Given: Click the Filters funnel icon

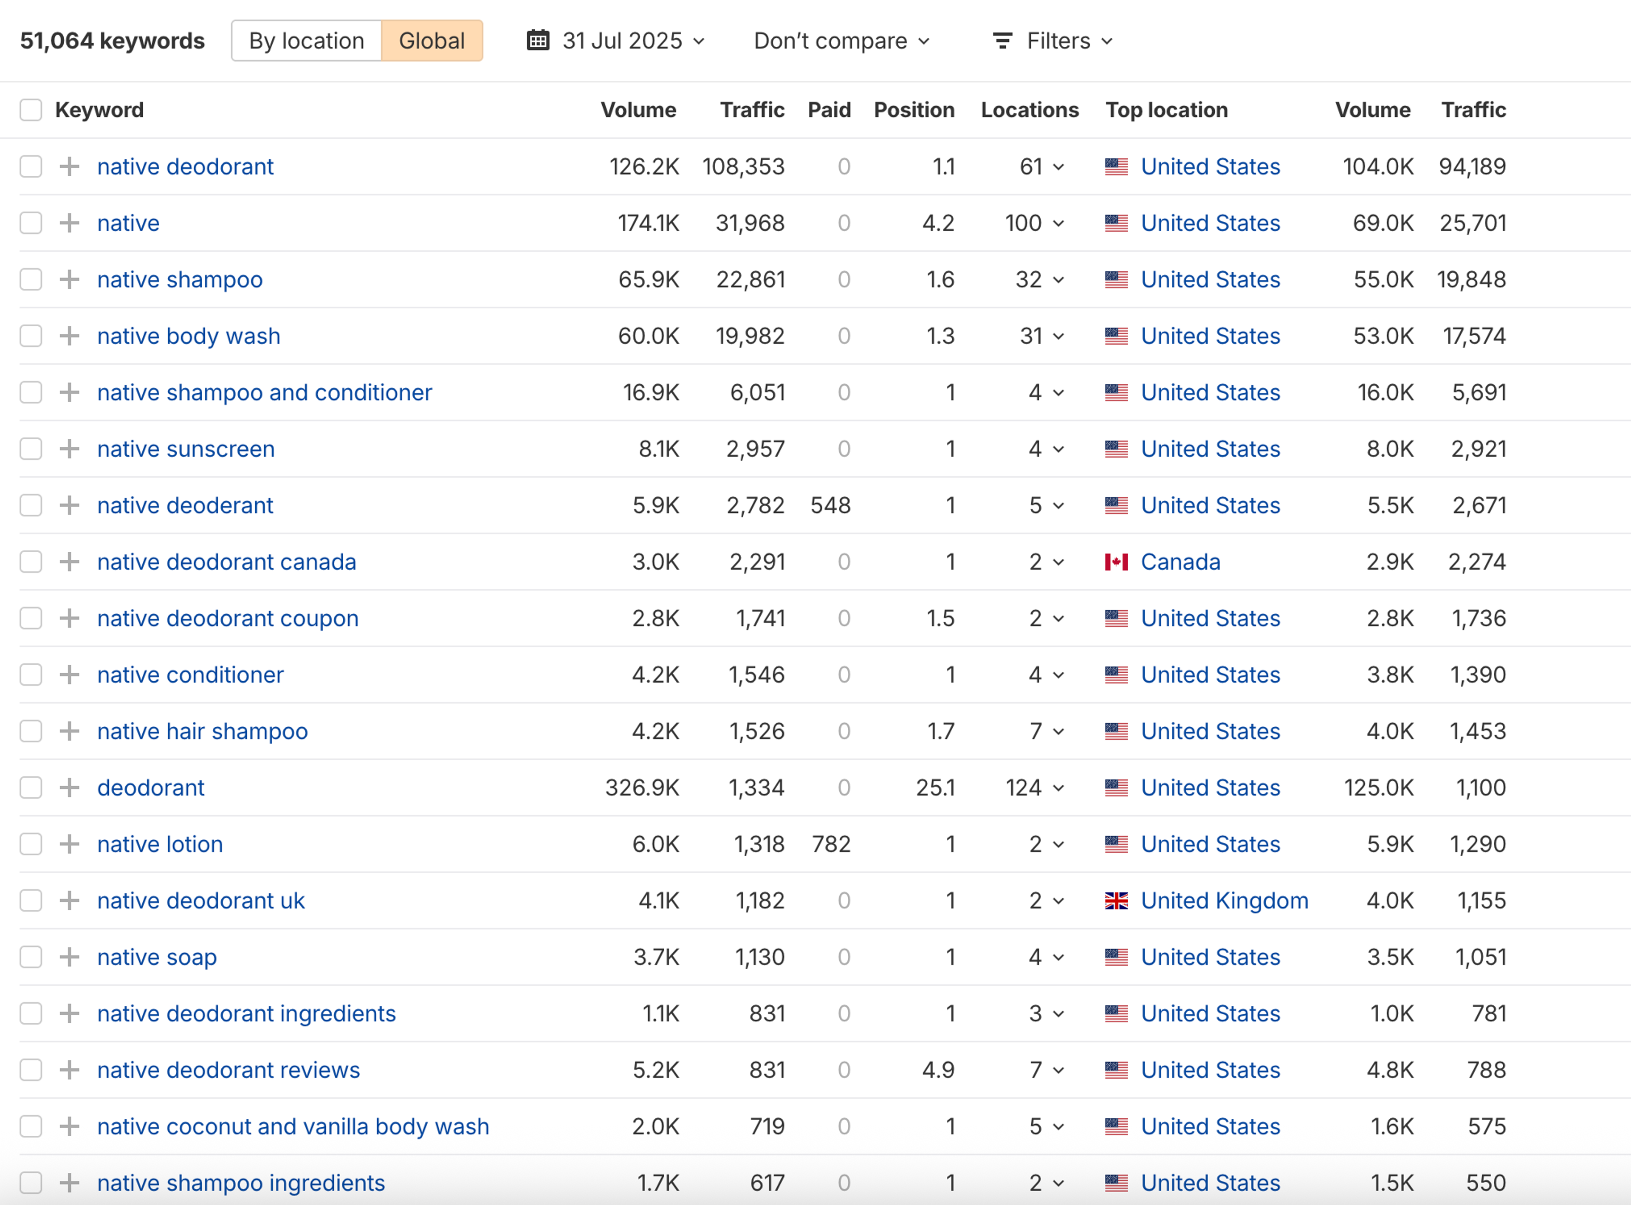Looking at the screenshot, I should pos(1002,41).
